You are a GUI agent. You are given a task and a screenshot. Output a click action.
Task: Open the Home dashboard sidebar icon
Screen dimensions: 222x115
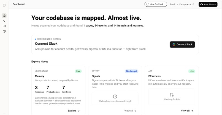tap(4, 16)
